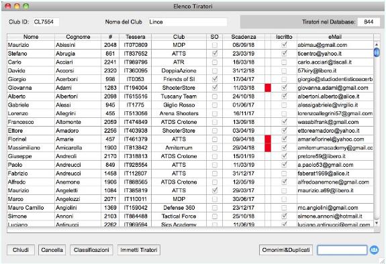Toggle SO checkbox for Giorgio Acerboni
Viewport: 386px width, 264px height.
click(x=215, y=79)
